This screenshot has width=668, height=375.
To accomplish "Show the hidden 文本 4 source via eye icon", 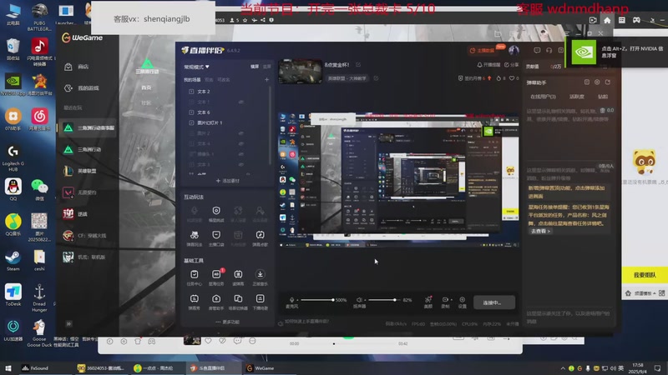I will 241,143.
